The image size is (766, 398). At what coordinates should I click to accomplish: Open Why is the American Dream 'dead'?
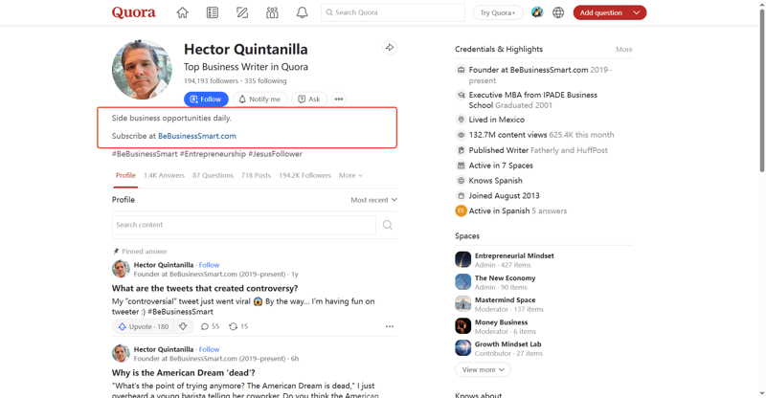(x=184, y=372)
